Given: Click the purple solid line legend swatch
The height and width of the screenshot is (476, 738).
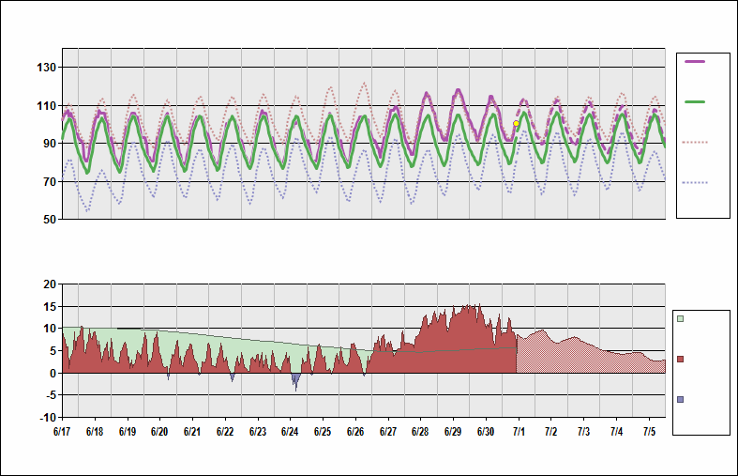Looking at the screenshot, I should click(695, 61).
